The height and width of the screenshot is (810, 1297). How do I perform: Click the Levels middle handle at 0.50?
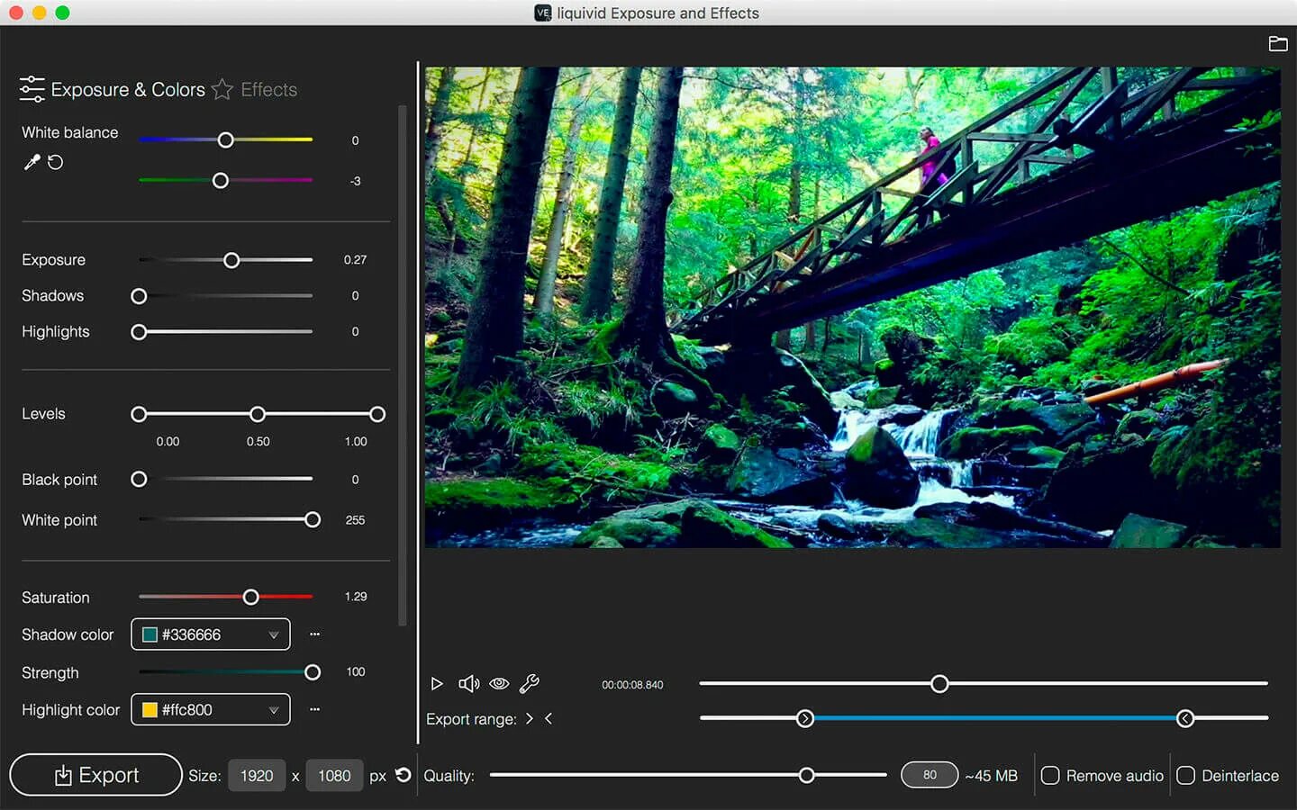coord(258,414)
